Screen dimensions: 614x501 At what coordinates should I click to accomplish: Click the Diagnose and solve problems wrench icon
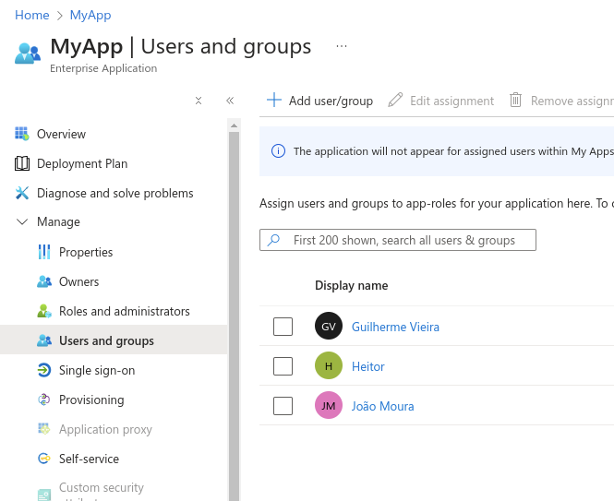22,193
